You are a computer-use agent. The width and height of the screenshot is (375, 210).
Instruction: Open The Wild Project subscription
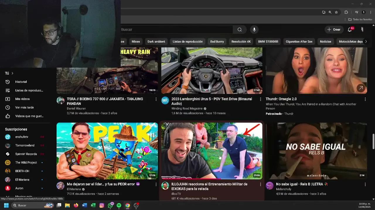25,162
